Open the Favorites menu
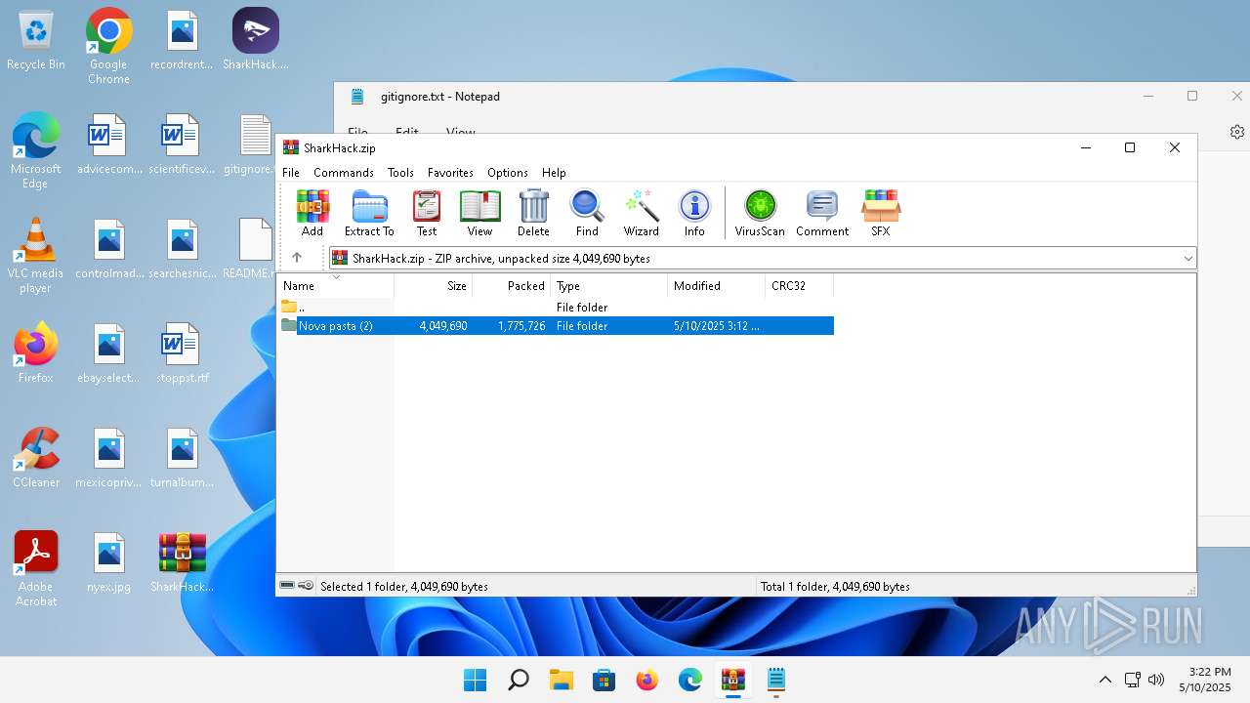This screenshot has height=703, width=1250. pos(450,172)
